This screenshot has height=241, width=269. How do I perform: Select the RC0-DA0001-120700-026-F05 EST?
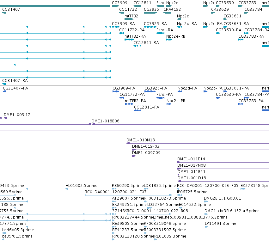point(178,189)
